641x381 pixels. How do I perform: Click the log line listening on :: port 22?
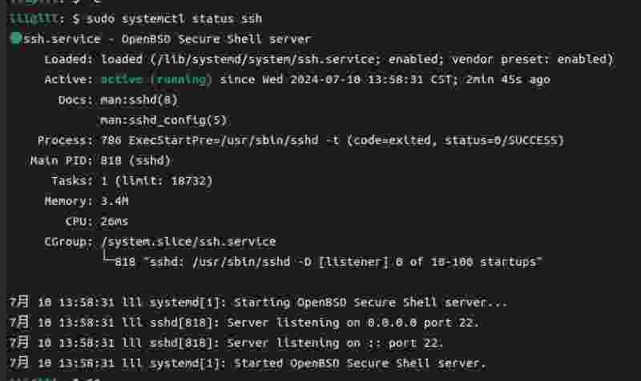click(x=226, y=343)
